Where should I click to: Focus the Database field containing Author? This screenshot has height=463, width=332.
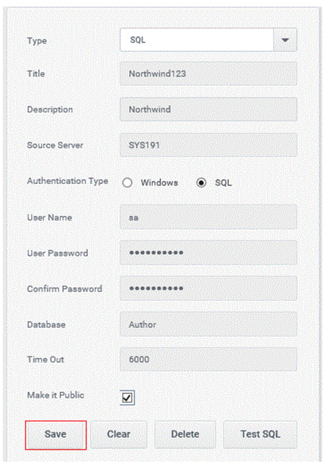click(208, 324)
